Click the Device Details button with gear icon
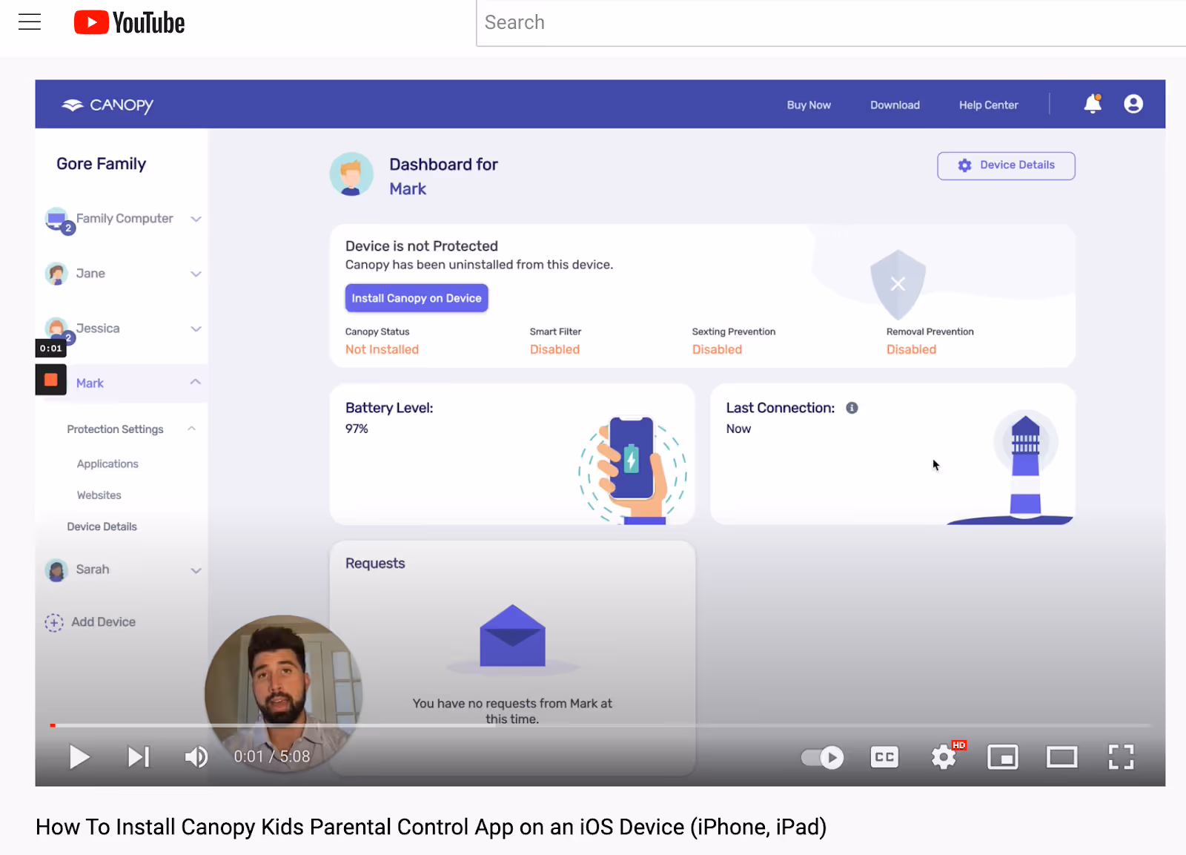 pyautogui.click(x=1006, y=165)
